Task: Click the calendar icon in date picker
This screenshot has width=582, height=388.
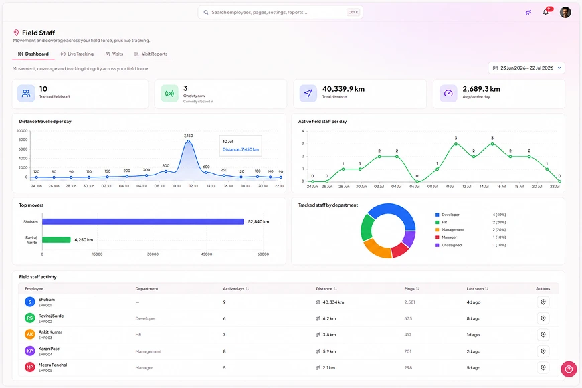Action: tap(495, 68)
